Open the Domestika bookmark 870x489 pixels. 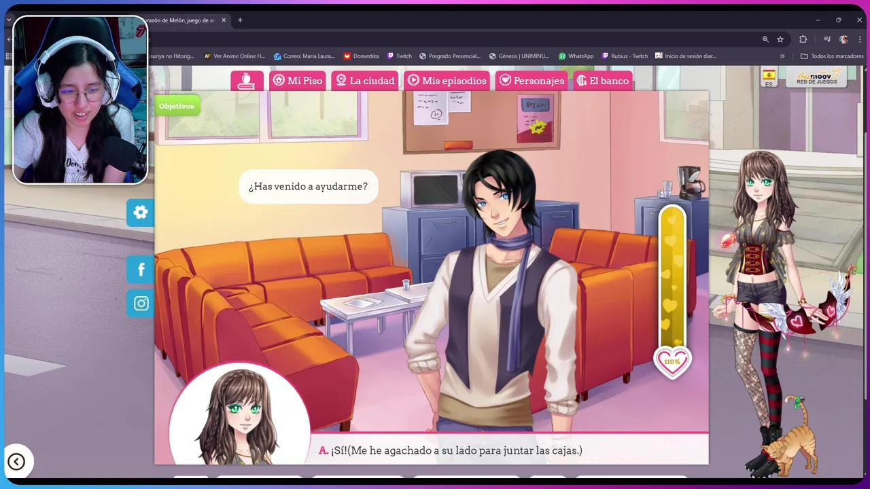click(x=361, y=56)
